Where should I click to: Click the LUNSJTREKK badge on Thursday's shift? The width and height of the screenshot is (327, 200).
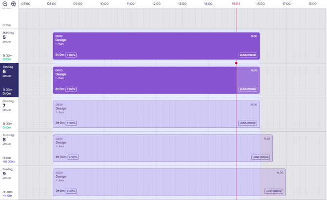coord(261,157)
